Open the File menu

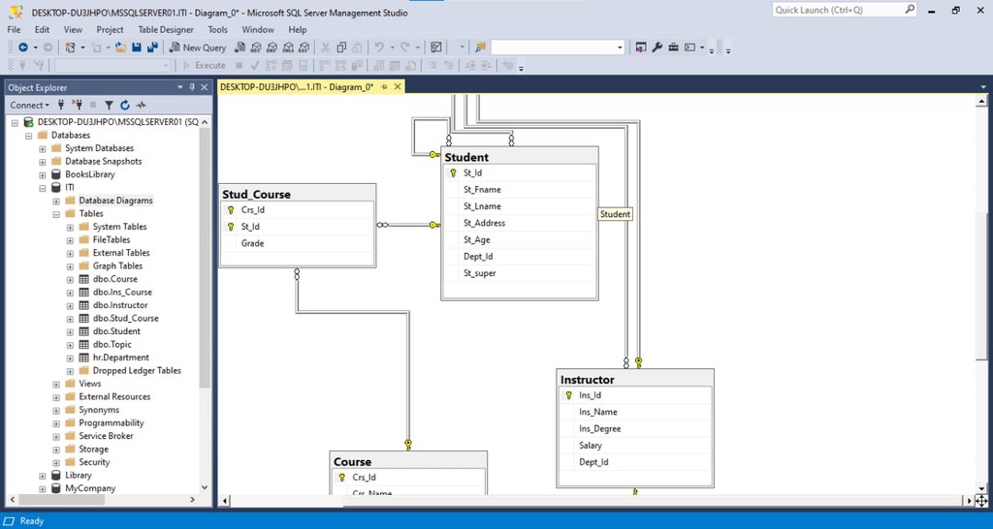14,30
